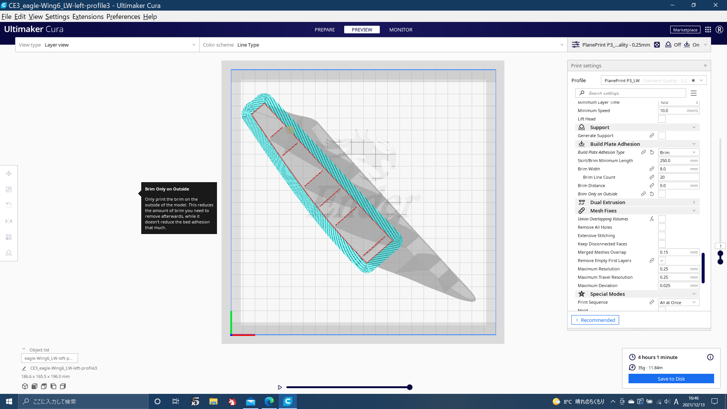Select the Rotate tool

click(9, 204)
